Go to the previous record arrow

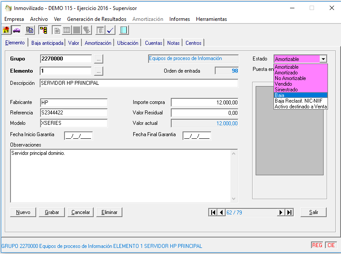[221, 212]
